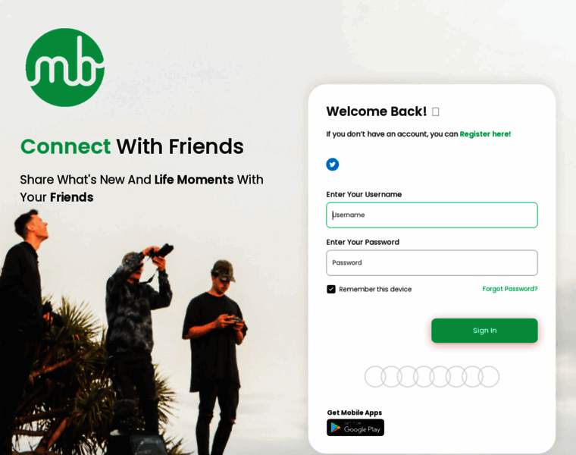This screenshot has height=455, width=576.
Task: Sign in with the Twitter icon
Action: click(x=333, y=165)
